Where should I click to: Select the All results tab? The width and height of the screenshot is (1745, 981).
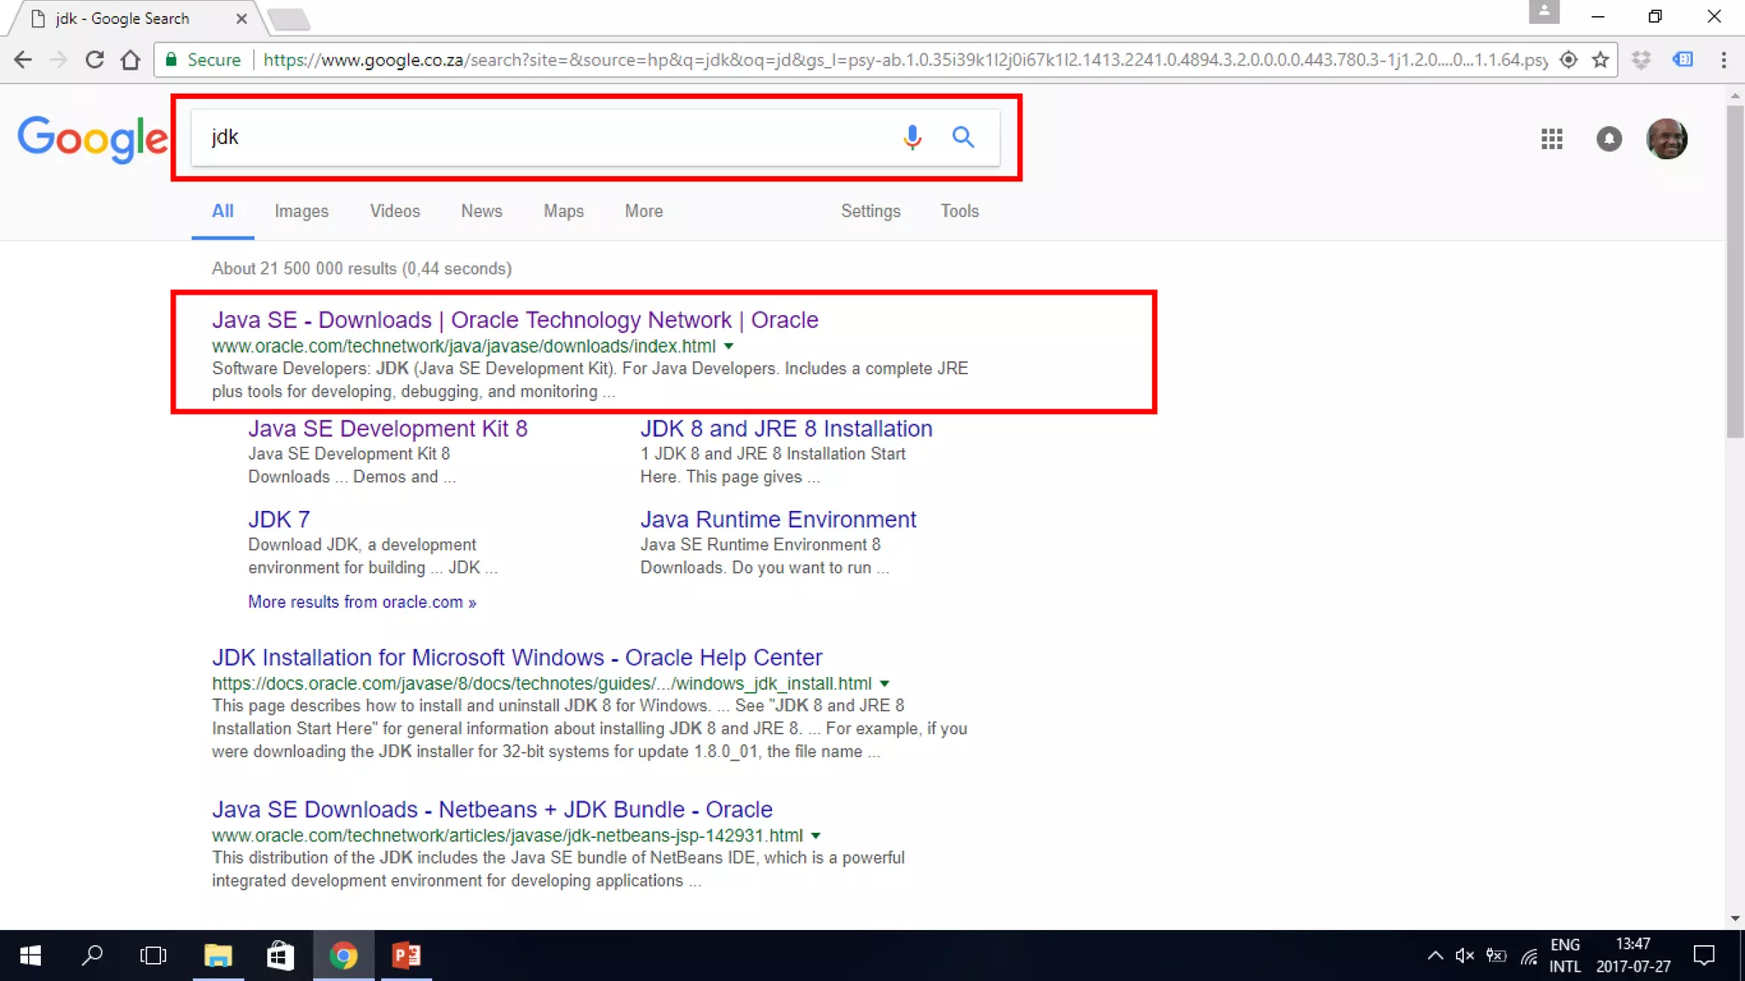[x=222, y=211]
